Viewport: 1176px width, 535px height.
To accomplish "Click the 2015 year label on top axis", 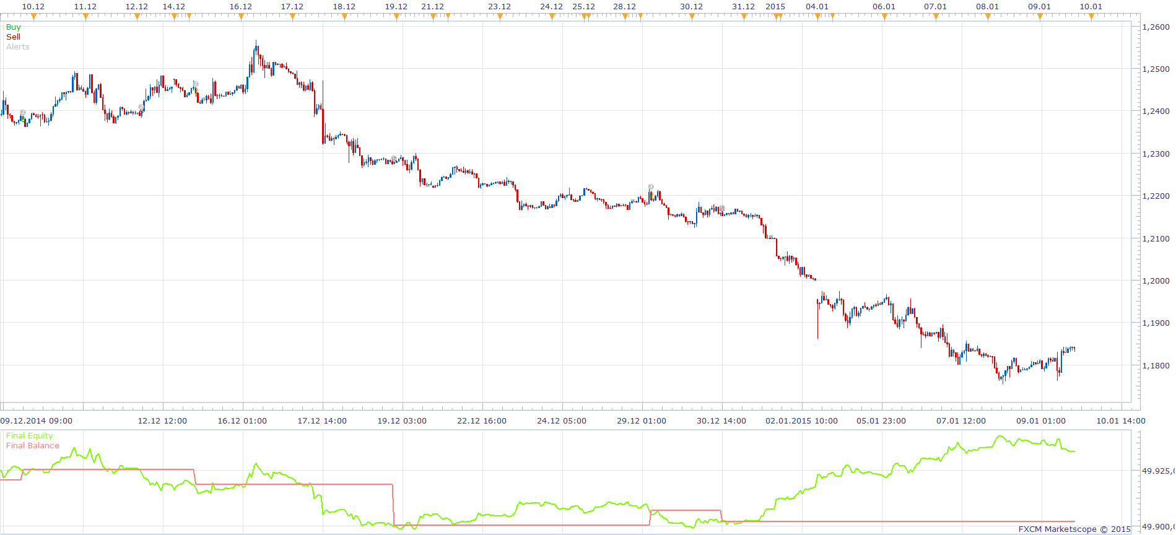I will tap(775, 7).
